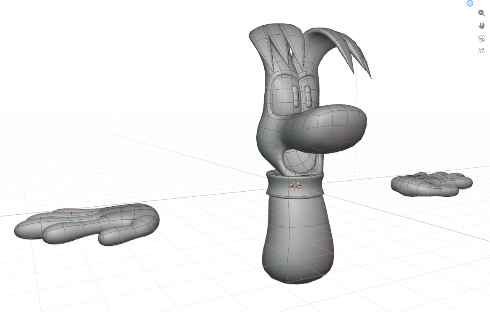Click the Zoom in/out viewport icon
The height and width of the screenshot is (312, 490).
click(482, 13)
